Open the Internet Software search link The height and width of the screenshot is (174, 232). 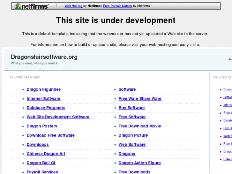[x=43, y=99]
